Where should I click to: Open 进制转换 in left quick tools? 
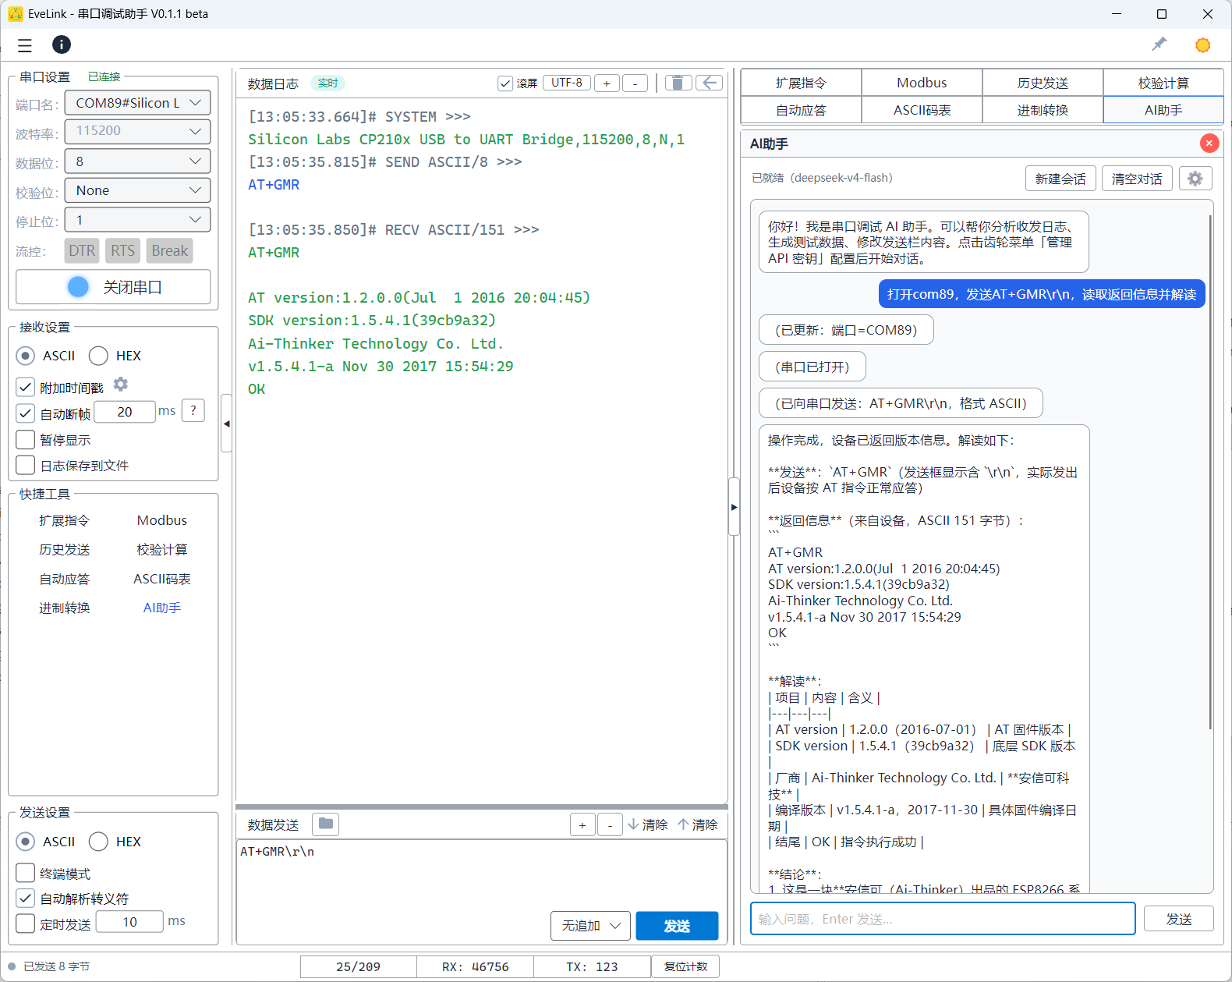coord(65,608)
